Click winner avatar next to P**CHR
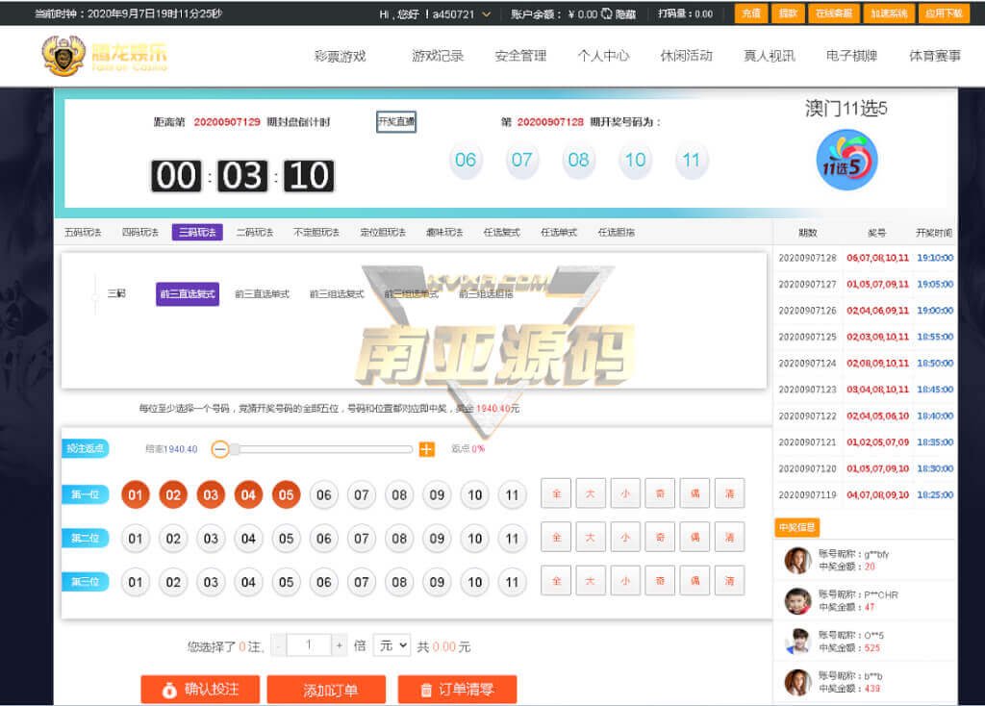This screenshot has height=706, width=985. (797, 601)
